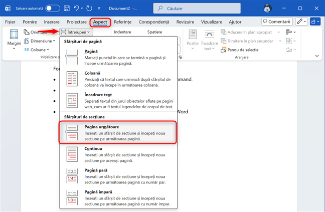325x212 pixels.
Task: Click the Save disk icon
Action: (x=67, y=9)
